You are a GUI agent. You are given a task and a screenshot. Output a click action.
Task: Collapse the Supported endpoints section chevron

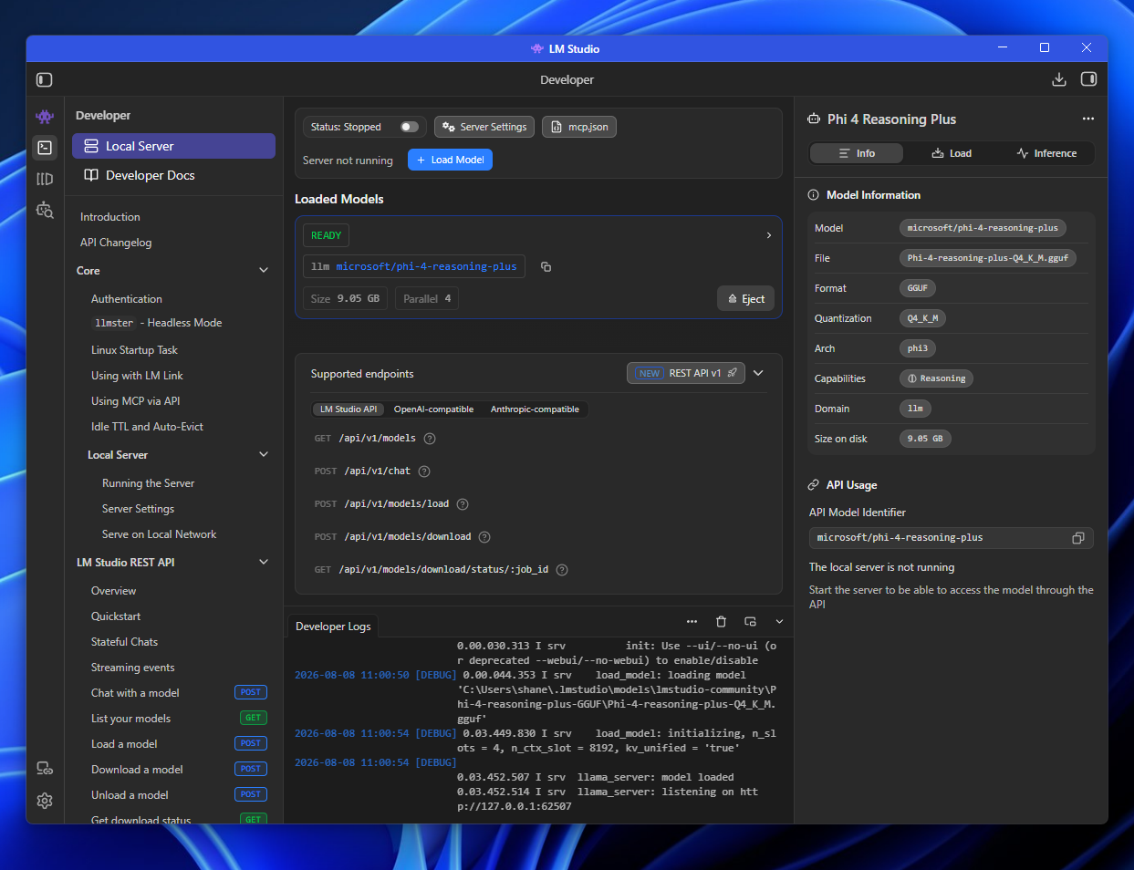coord(758,373)
